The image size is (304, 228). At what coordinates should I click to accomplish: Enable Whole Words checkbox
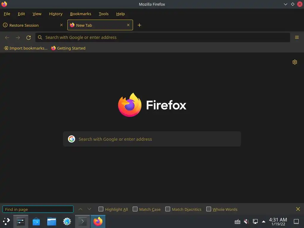[209, 209]
